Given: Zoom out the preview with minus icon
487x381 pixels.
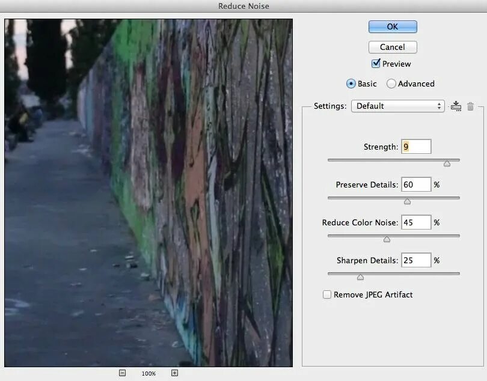Looking at the screenshot, I should coord(123,373).
